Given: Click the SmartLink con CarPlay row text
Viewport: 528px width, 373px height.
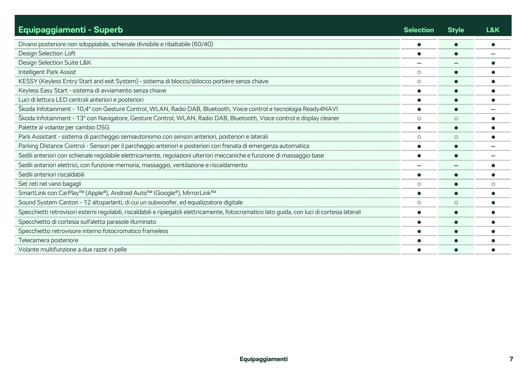Looking at the screenshot, I should 117,193.
